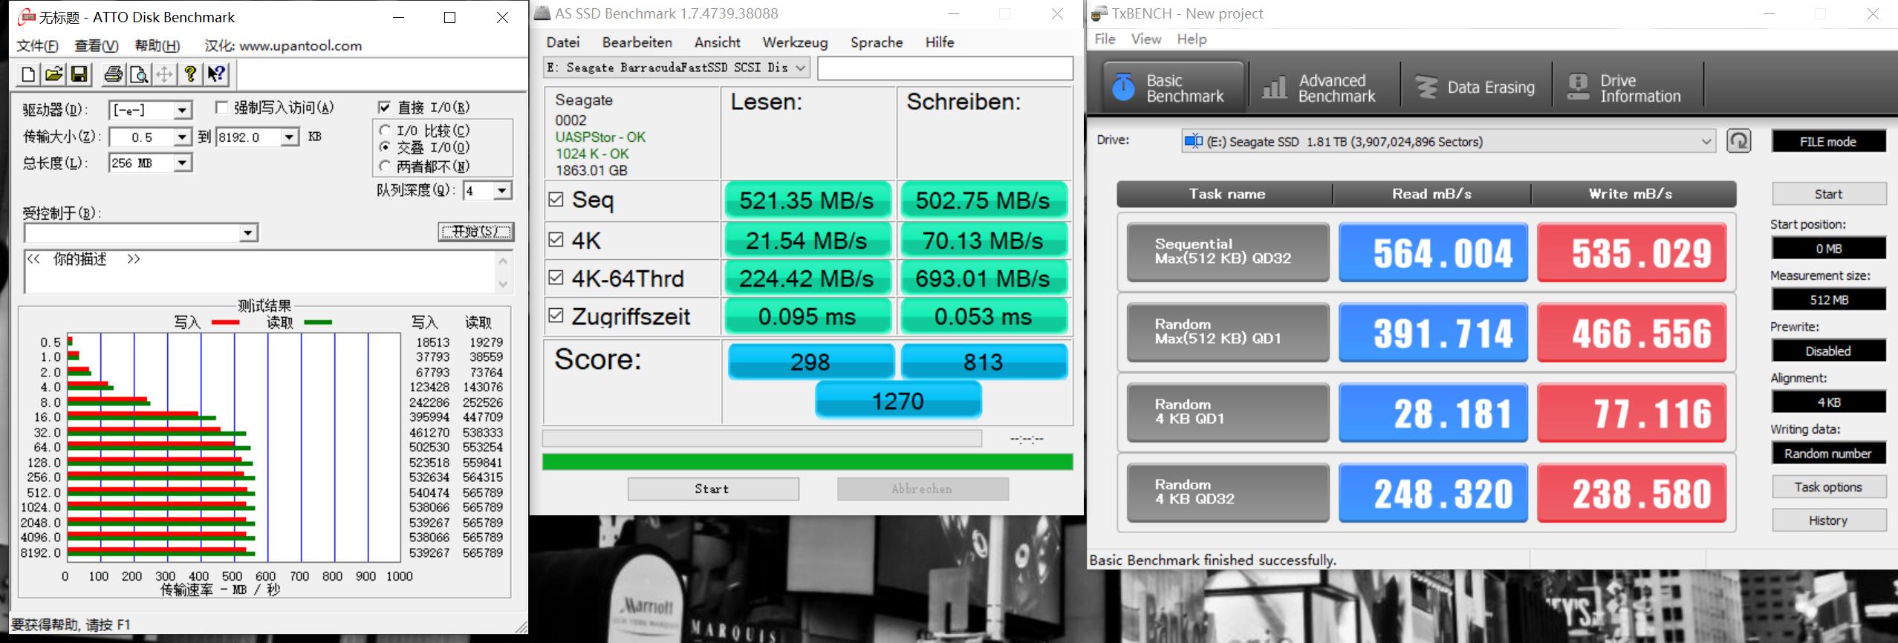Open the 总长度(L) dropdown showing 256 MB
Image resolution: width=1898 pixels, height=643 pixels.
point(182,163)
